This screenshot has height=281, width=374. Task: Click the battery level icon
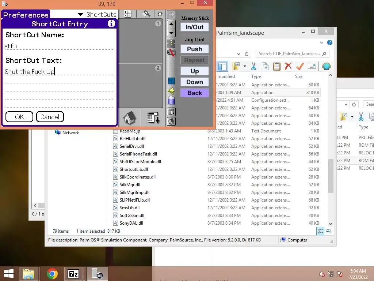(171, 100)
